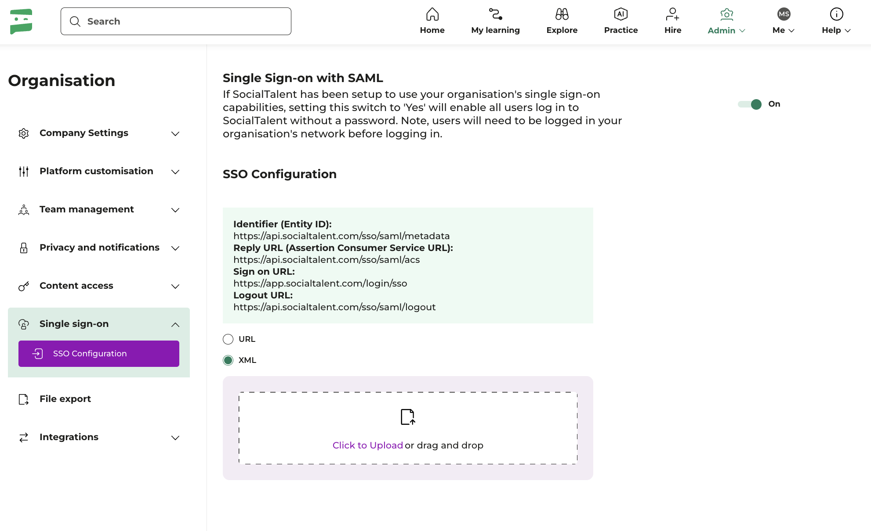Click the Platform customisation sliders icon

tap(24, 172)
